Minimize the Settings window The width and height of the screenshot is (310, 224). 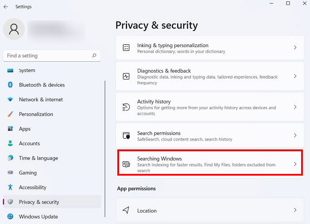pos(271,3)
